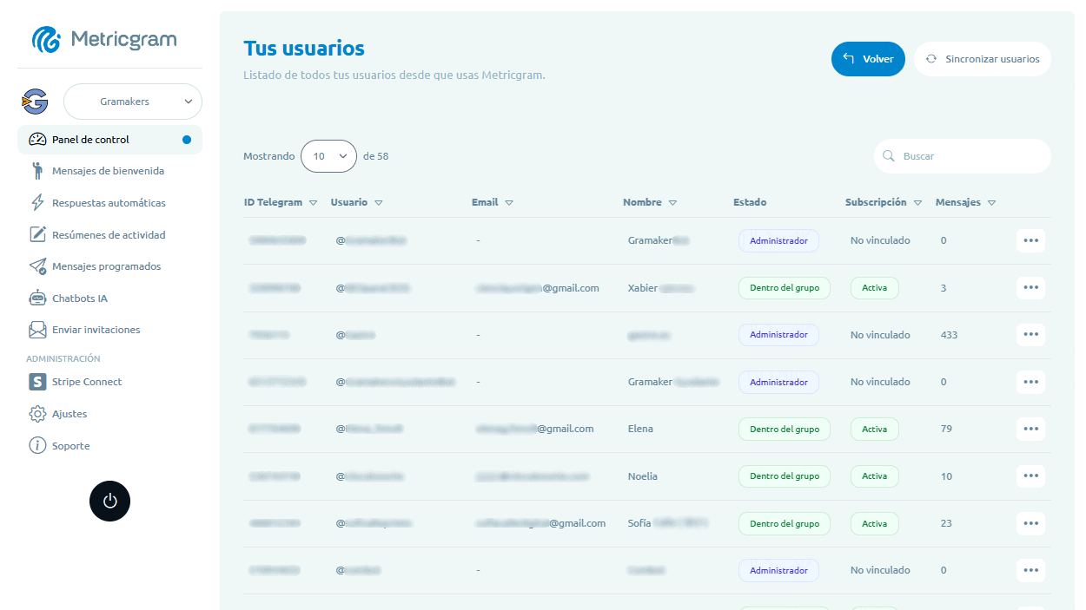
Task: Click the Sincronizar usuarios button
Action: coord(982,59)
